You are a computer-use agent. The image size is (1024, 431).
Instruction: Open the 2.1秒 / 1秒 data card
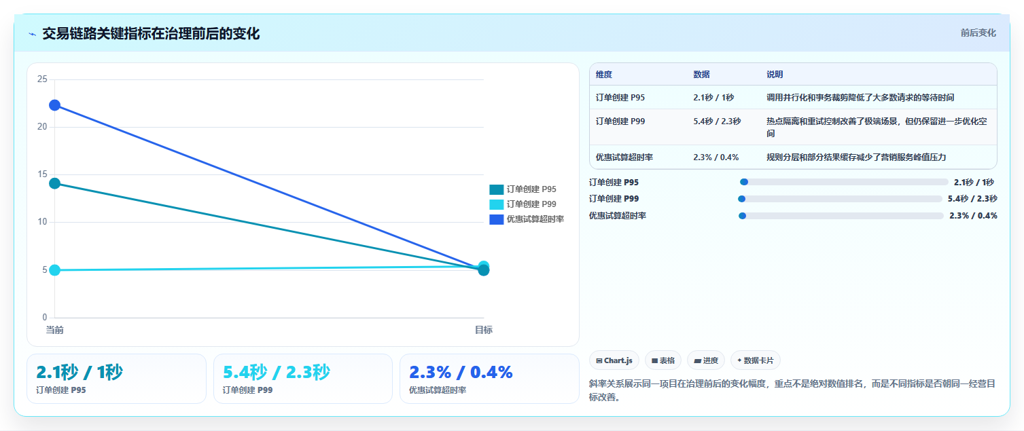[x=116, y=379]
